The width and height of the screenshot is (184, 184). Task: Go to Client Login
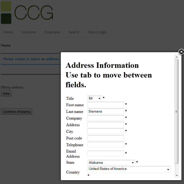[x=97, y=32]
